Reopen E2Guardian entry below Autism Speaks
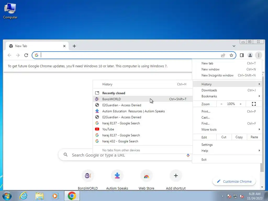The width and height of the screenshot is (268, 201). point(143,117)
